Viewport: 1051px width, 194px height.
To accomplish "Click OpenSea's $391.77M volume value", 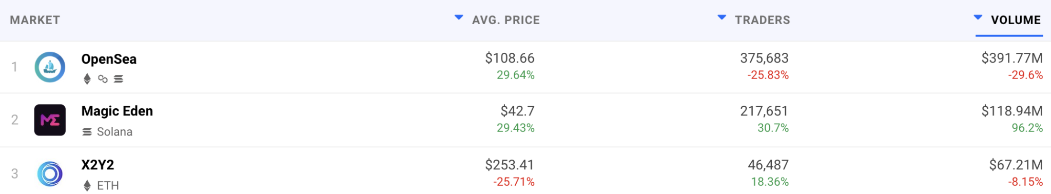I will (1012, 59).
